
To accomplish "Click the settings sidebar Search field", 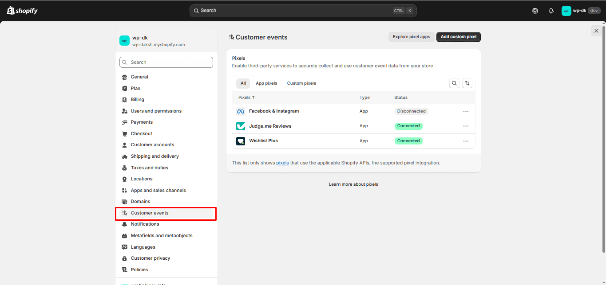I will click(166, 62).
